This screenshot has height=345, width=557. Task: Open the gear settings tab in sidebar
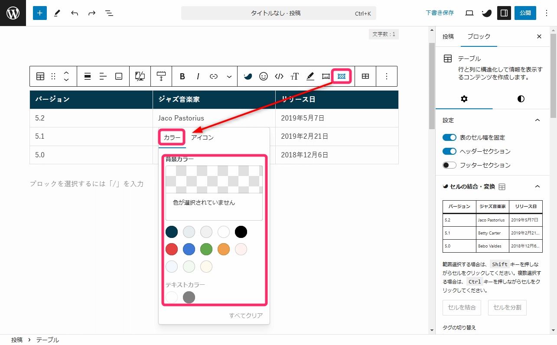tap(464, 99)
